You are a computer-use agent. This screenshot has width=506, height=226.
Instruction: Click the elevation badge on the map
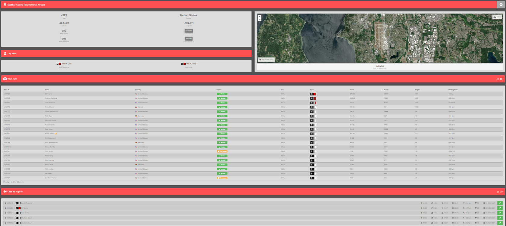(497, 17)
